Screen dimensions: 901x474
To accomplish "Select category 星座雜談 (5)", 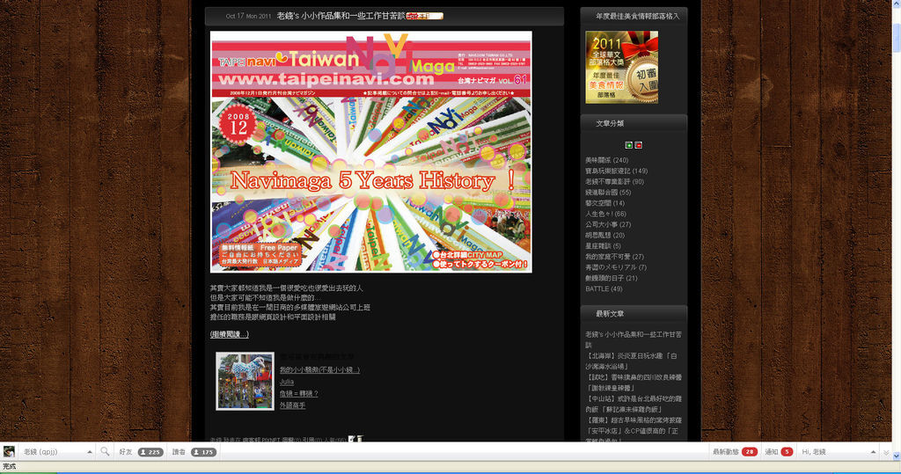I will (603, 246).
